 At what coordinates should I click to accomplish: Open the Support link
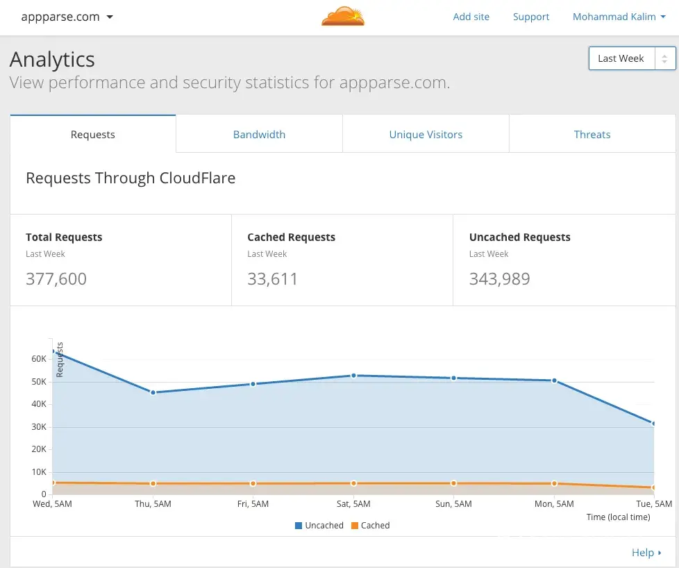[x=530, y=17]
